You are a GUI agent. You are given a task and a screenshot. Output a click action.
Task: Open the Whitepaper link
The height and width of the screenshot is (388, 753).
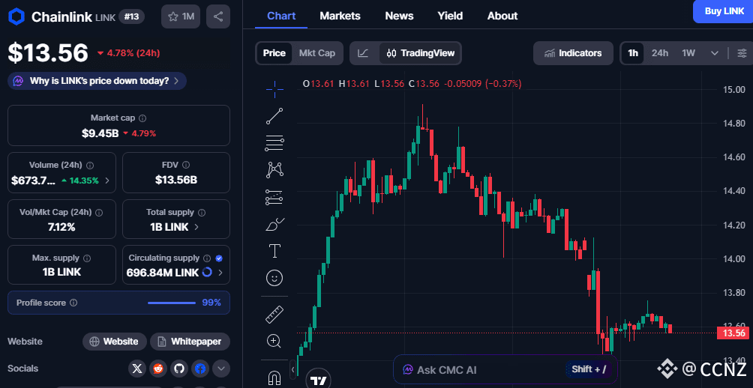[190, 342]
